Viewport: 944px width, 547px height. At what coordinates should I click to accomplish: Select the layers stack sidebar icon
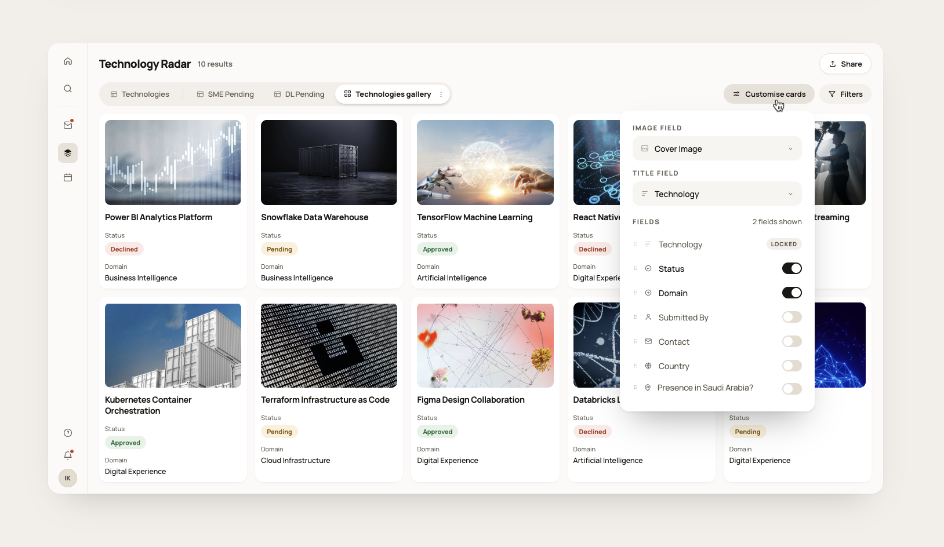tap(68, 153)
